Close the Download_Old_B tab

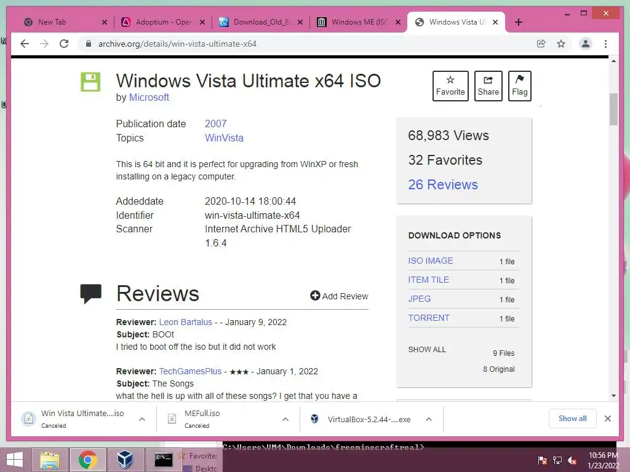point(300,22)
